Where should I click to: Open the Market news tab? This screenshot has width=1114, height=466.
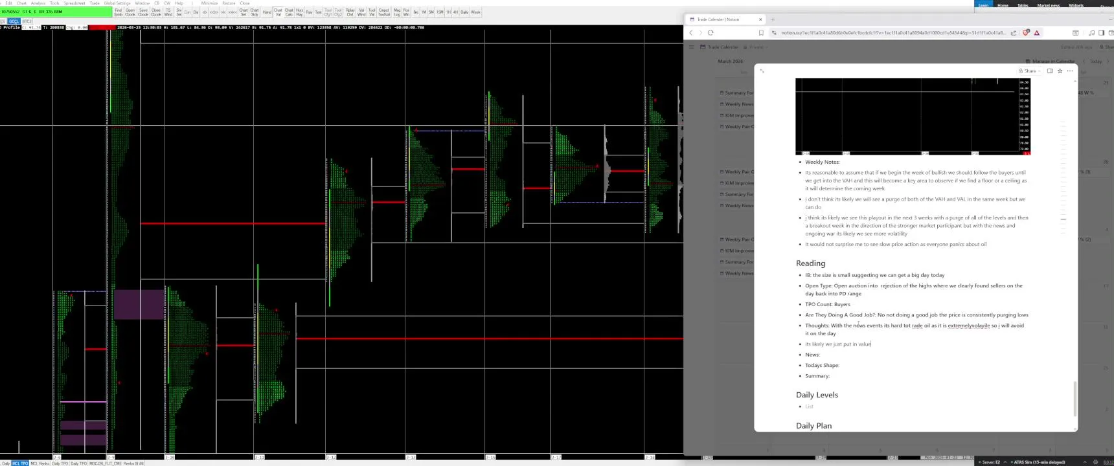click(x=1049, y=5)
